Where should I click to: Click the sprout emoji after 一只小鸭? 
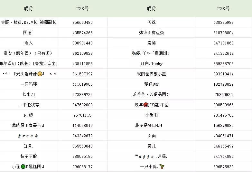(x=166, y=167)
